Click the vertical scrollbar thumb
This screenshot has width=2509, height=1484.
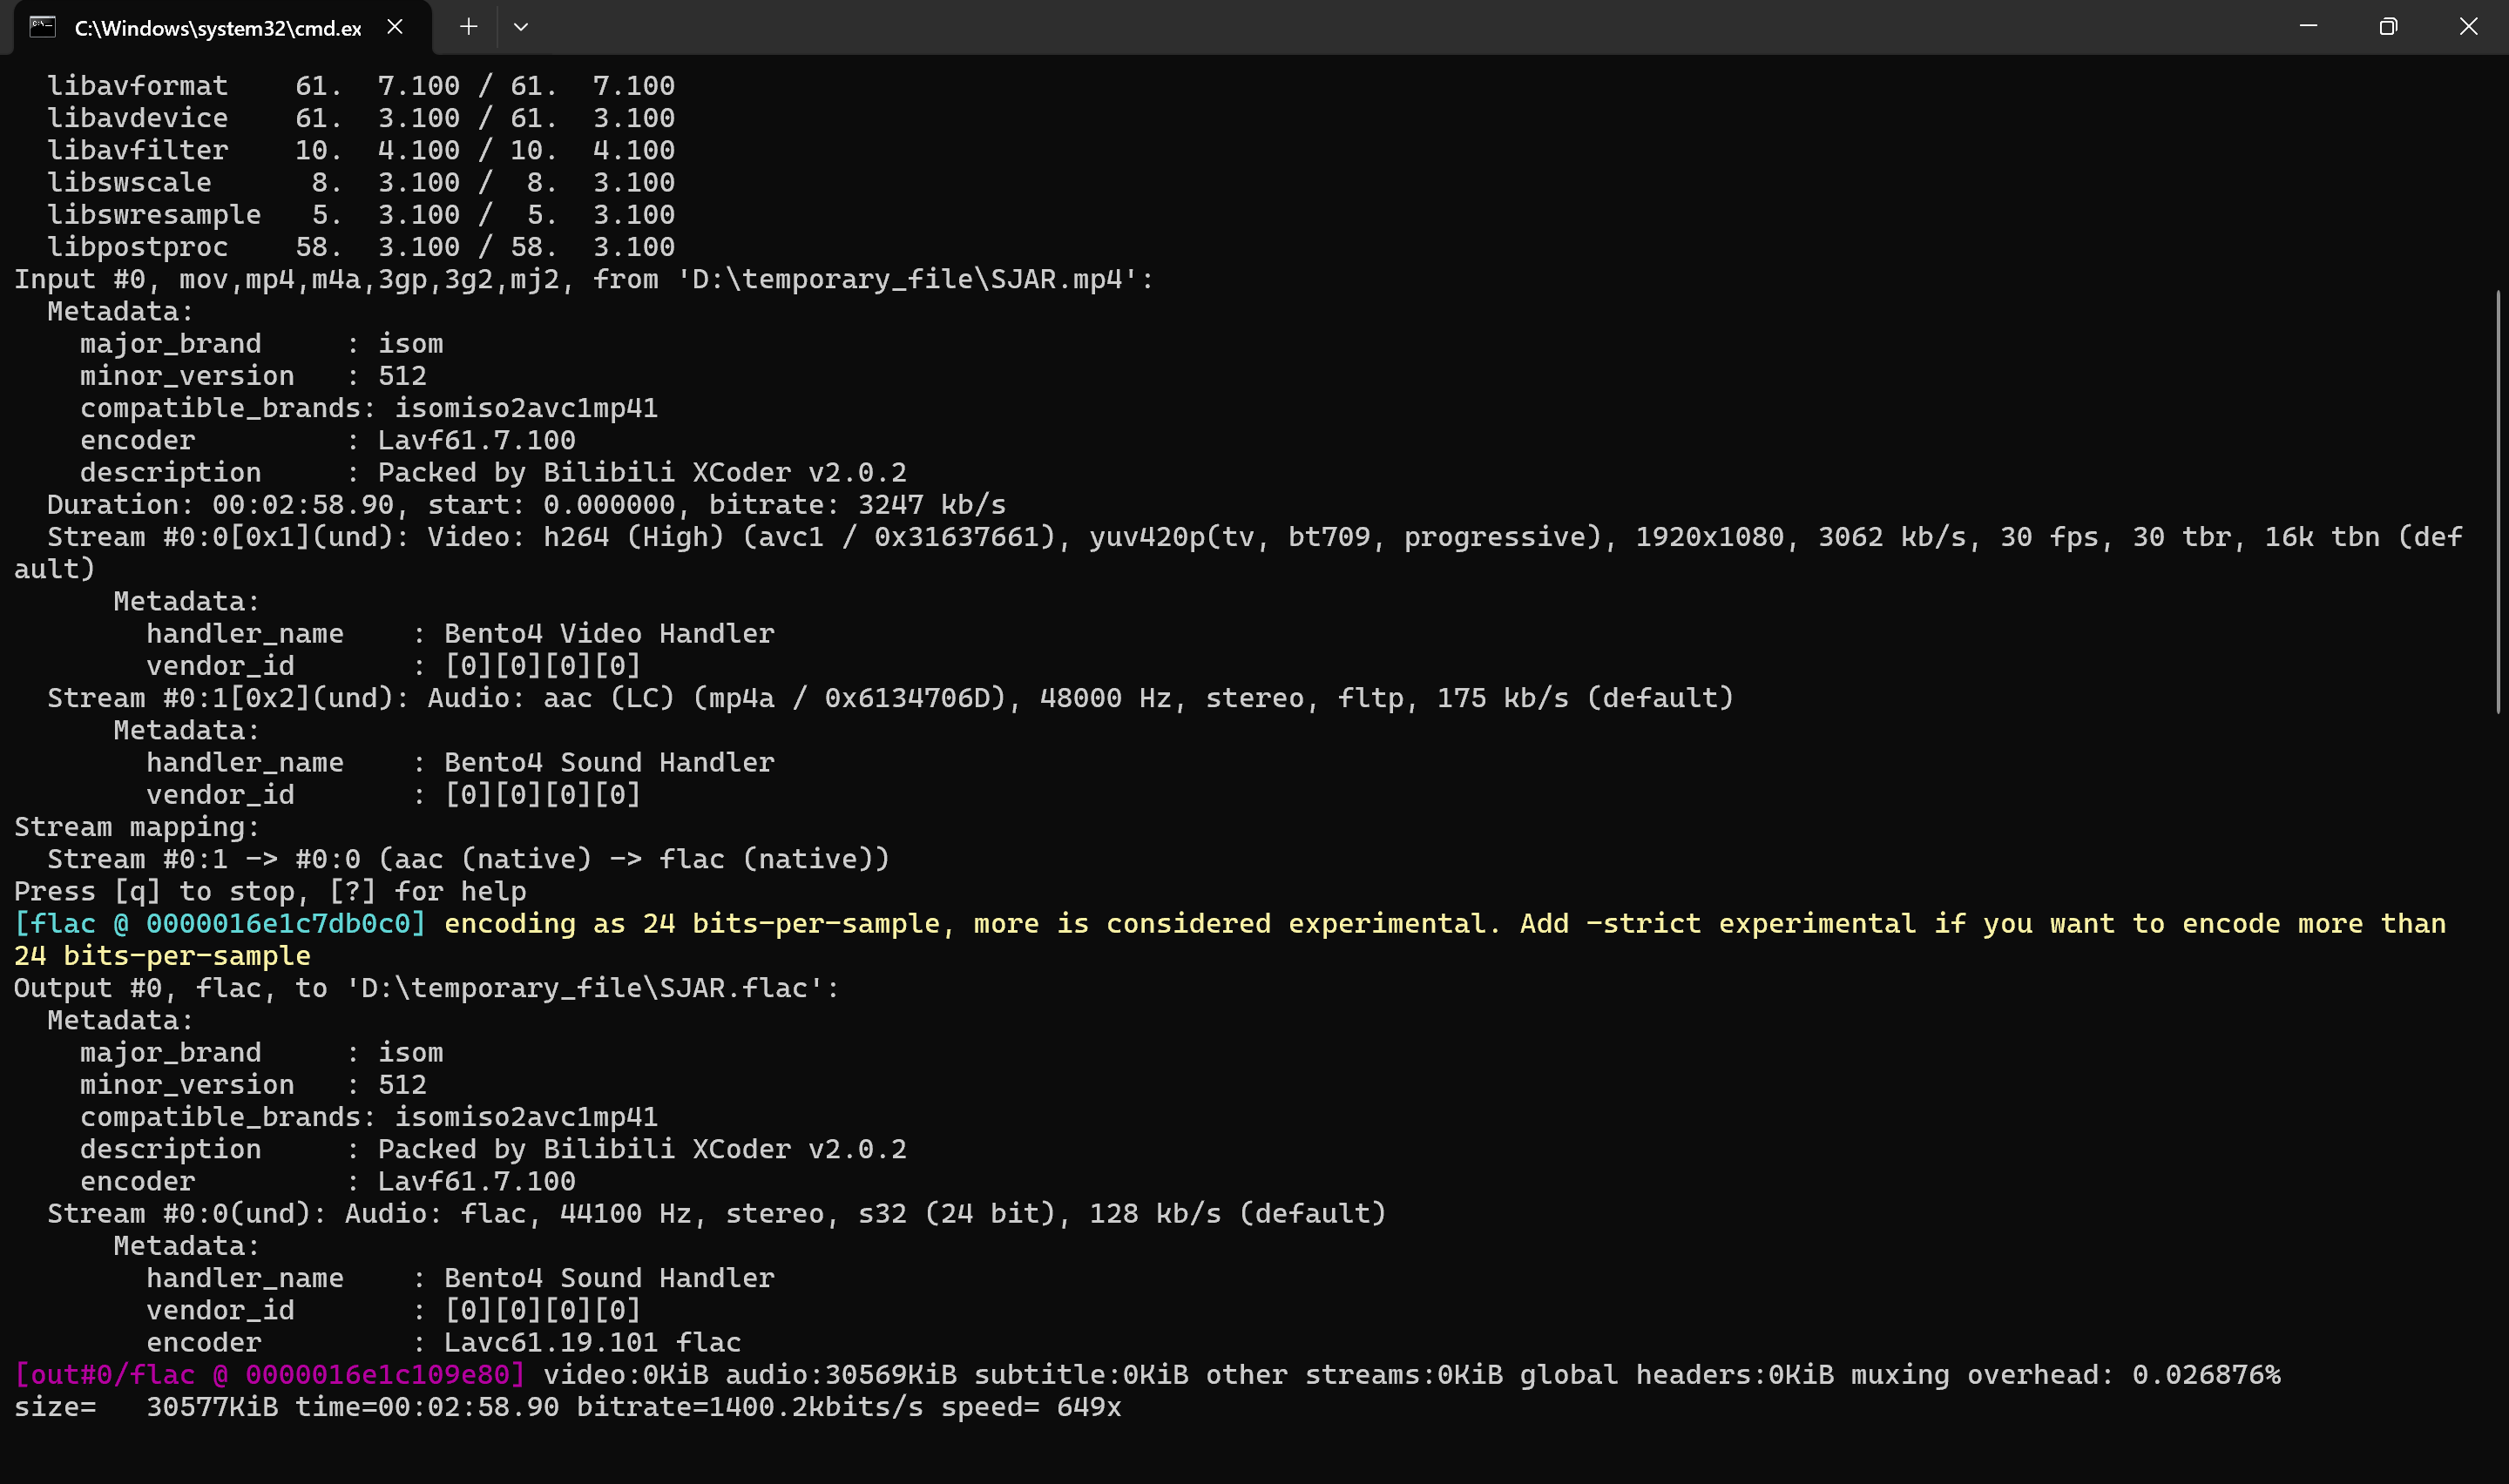coord(2497,500)
